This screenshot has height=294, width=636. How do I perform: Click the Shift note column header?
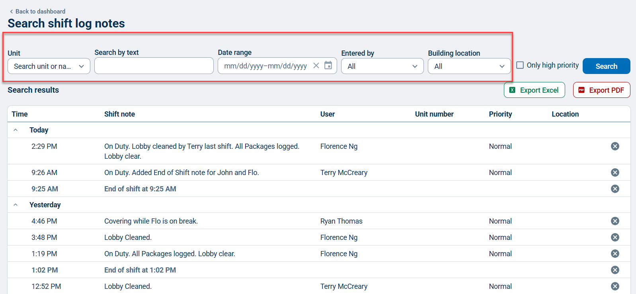(x=119, y=114)
